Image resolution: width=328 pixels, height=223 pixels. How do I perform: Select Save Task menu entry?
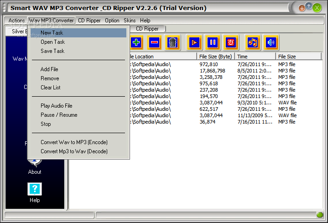coord(78,51)
